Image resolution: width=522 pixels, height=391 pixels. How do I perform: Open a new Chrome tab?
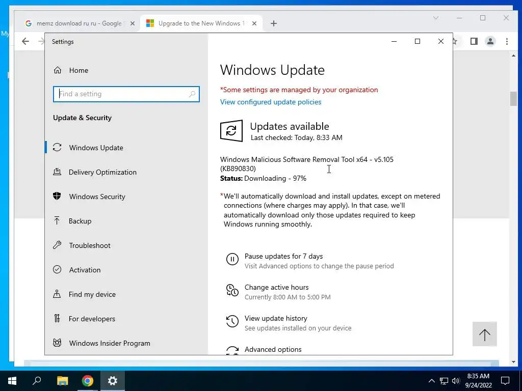[274, 23]
